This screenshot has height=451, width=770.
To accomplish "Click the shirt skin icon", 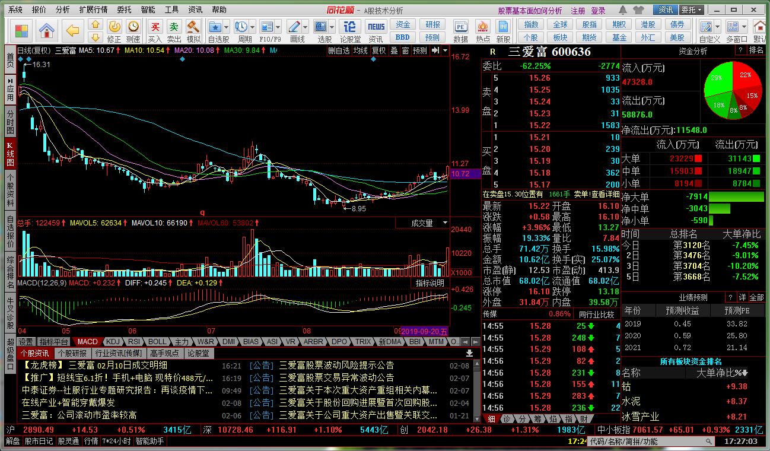I will tap(638, 10).
